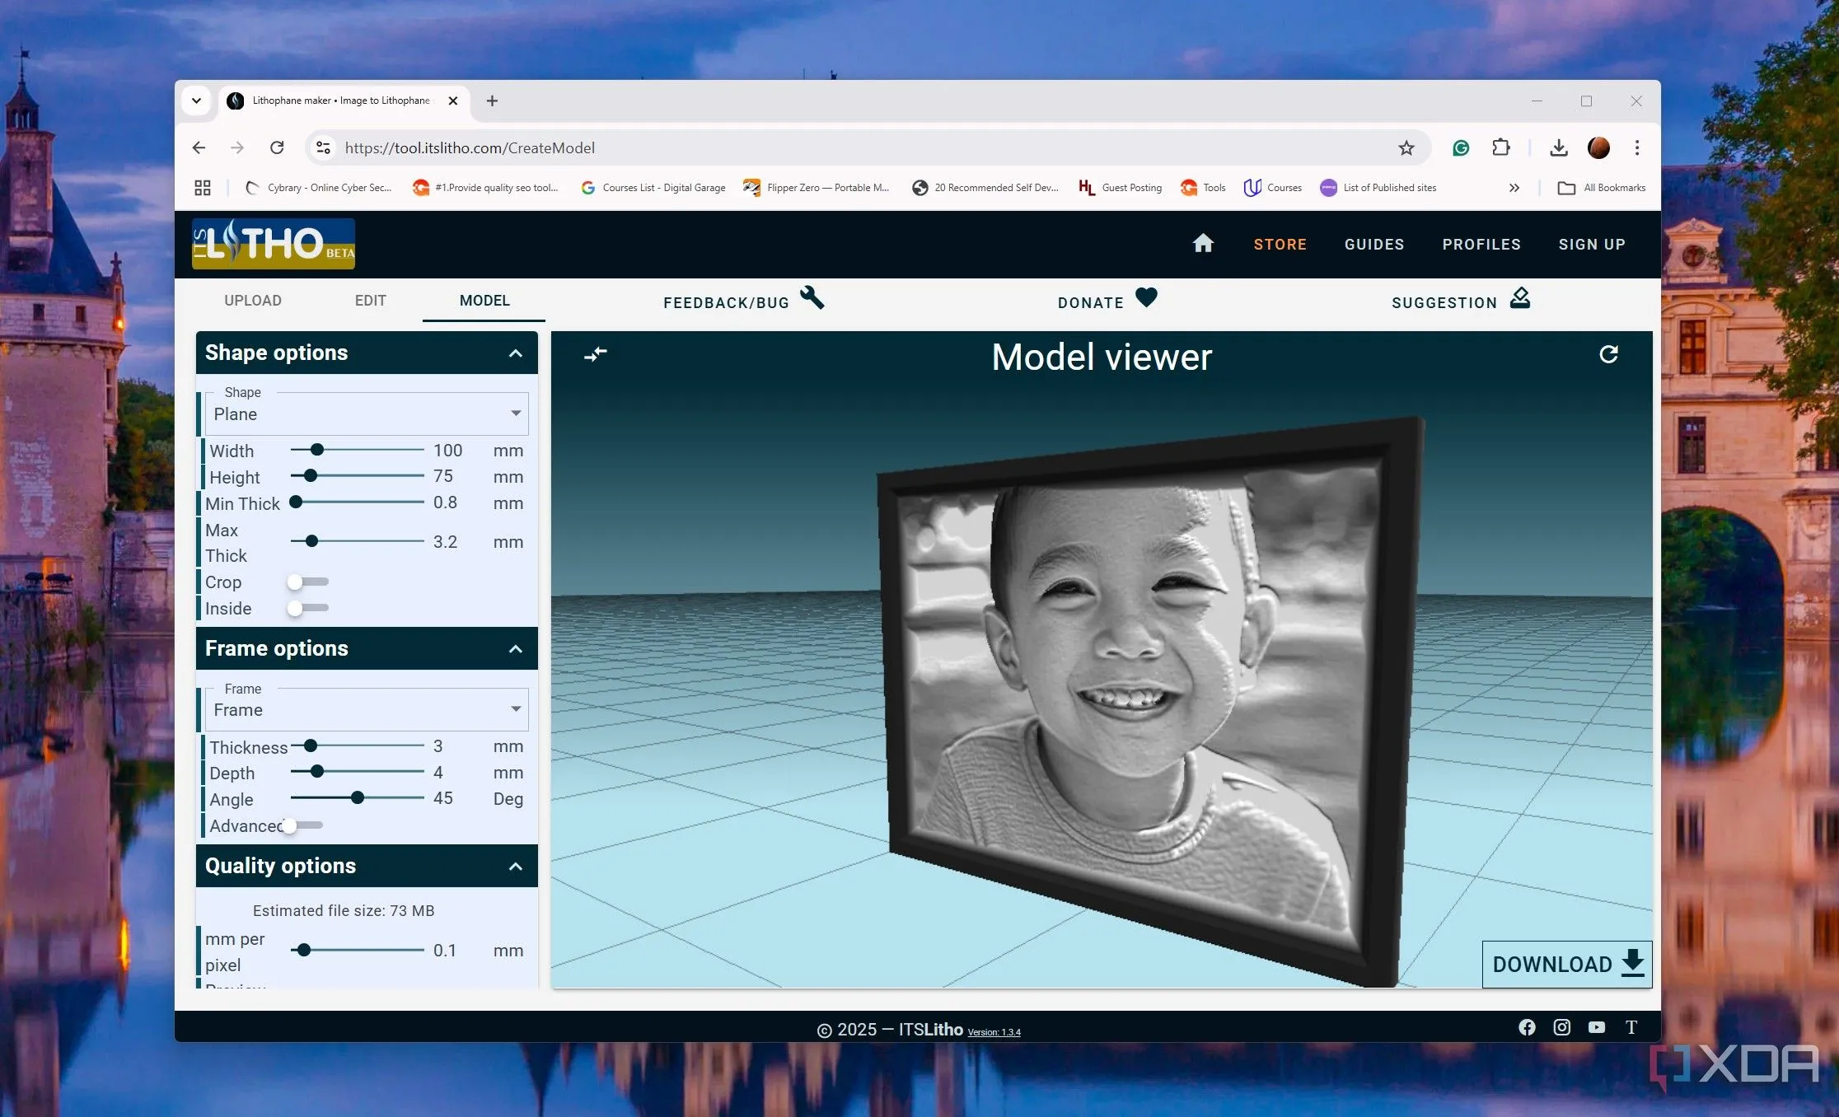The height and width of the screenshot is (1117, 1839).
Task: Click the DOWNLOAD button
Action: (x=1567, y=964)
